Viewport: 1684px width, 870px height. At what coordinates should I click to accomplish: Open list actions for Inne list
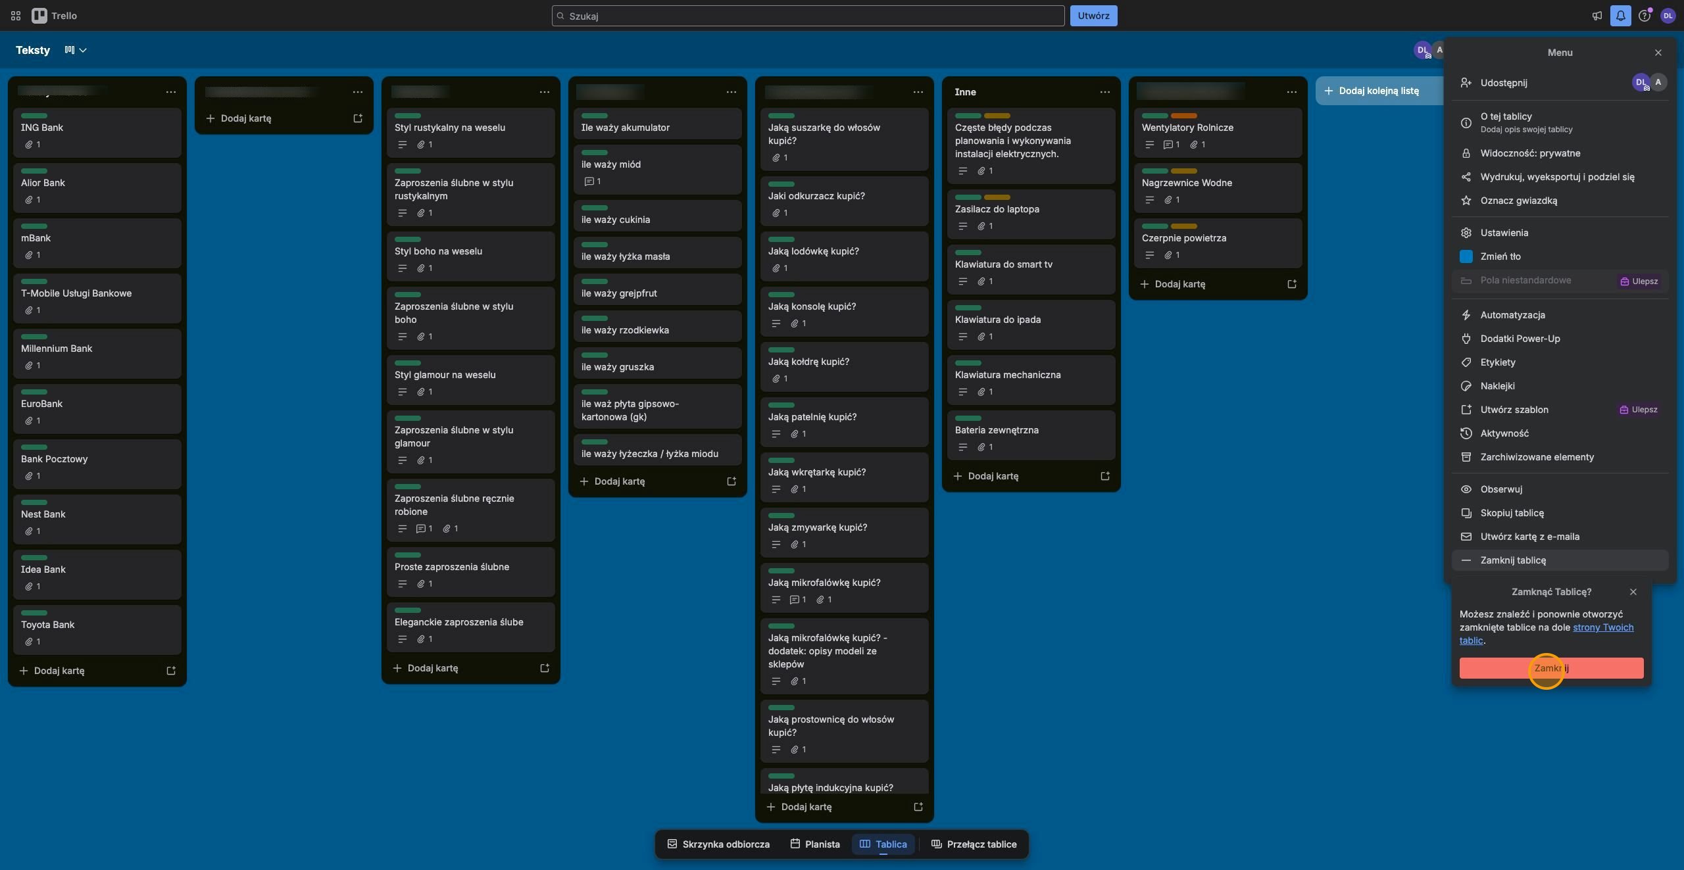(1104, 92)
